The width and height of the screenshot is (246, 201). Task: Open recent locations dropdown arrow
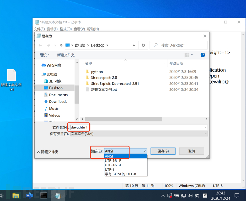[x=55, y=46]
